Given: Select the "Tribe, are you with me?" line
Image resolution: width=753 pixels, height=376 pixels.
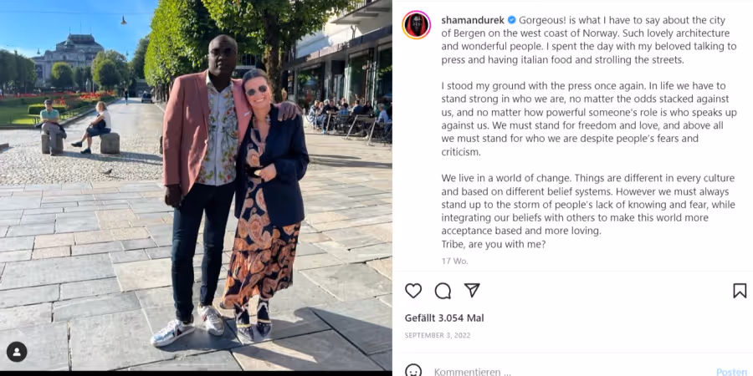Looking at the screenshot, I should point(494,244).
